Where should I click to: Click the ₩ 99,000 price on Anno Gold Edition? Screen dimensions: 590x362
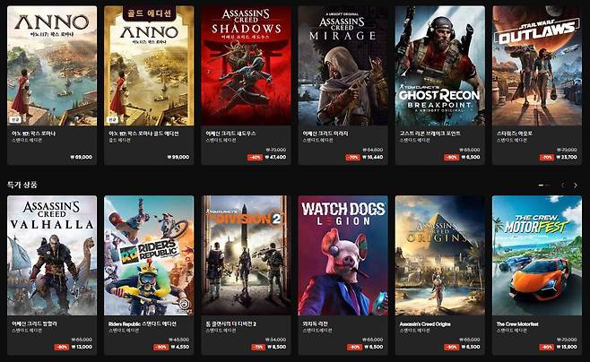click(x=178, y=157)
